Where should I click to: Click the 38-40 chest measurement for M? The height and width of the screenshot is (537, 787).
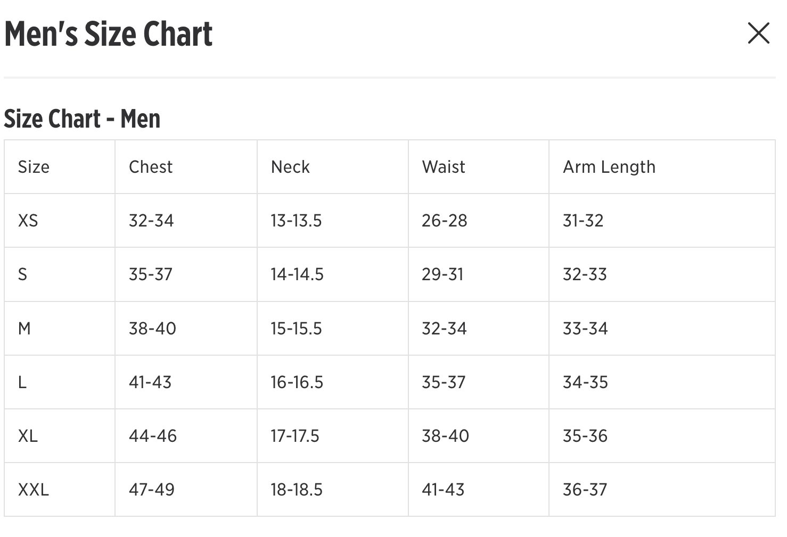[x=152, y=329]
